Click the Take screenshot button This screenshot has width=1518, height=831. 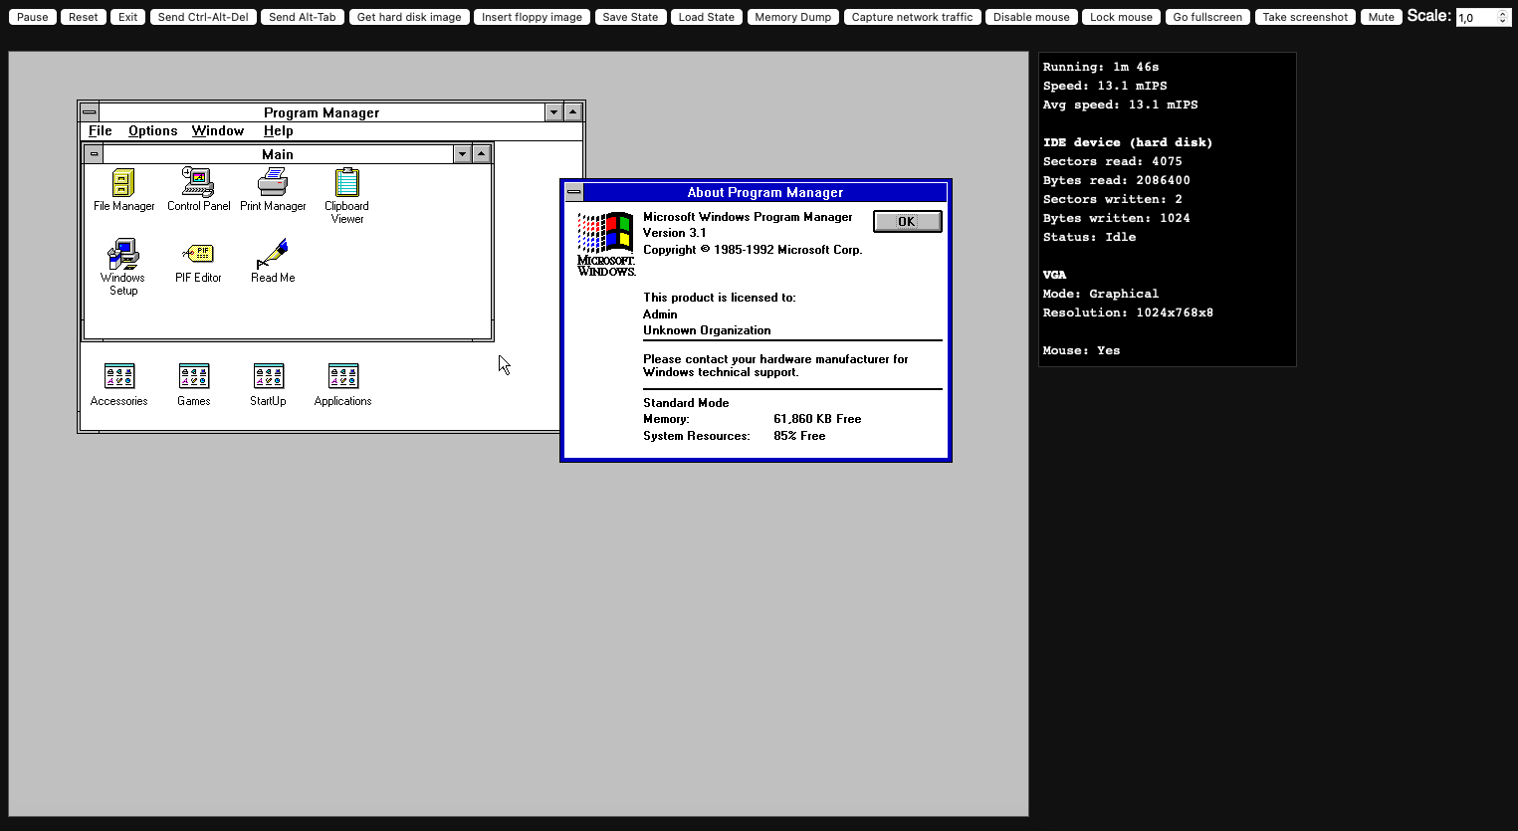[1304, 17]
